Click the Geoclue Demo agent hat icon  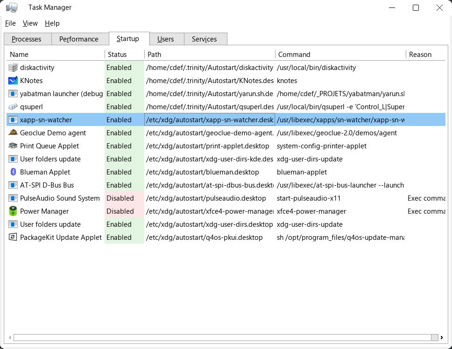click(x=13, y=133)
